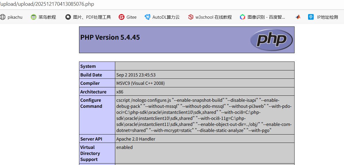Open w3school 在线教程 bookmark text
Image resolution: width=344 pixels, height=165 pixels.
(x=214, y=17)
